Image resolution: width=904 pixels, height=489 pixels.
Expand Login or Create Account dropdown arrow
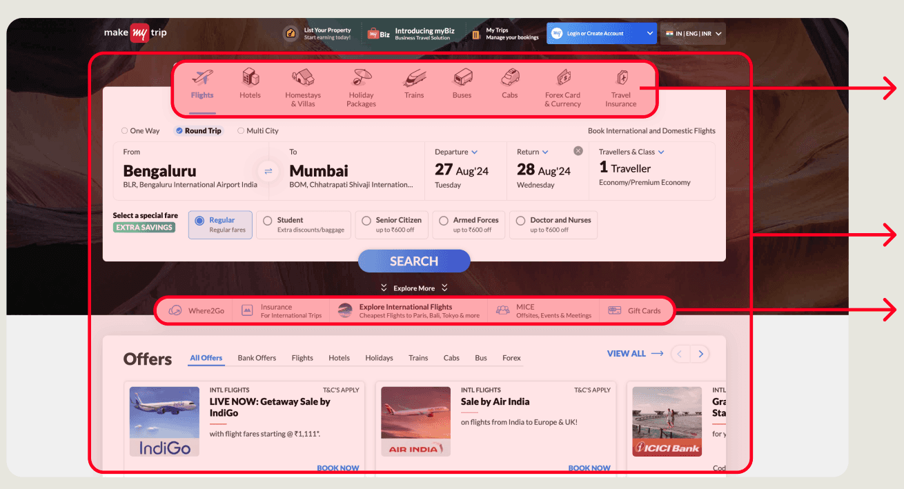pos(650,33)
